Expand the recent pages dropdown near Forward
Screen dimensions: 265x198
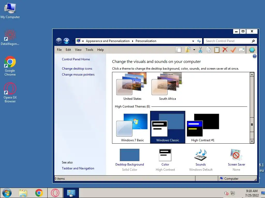tap(73, 41)
